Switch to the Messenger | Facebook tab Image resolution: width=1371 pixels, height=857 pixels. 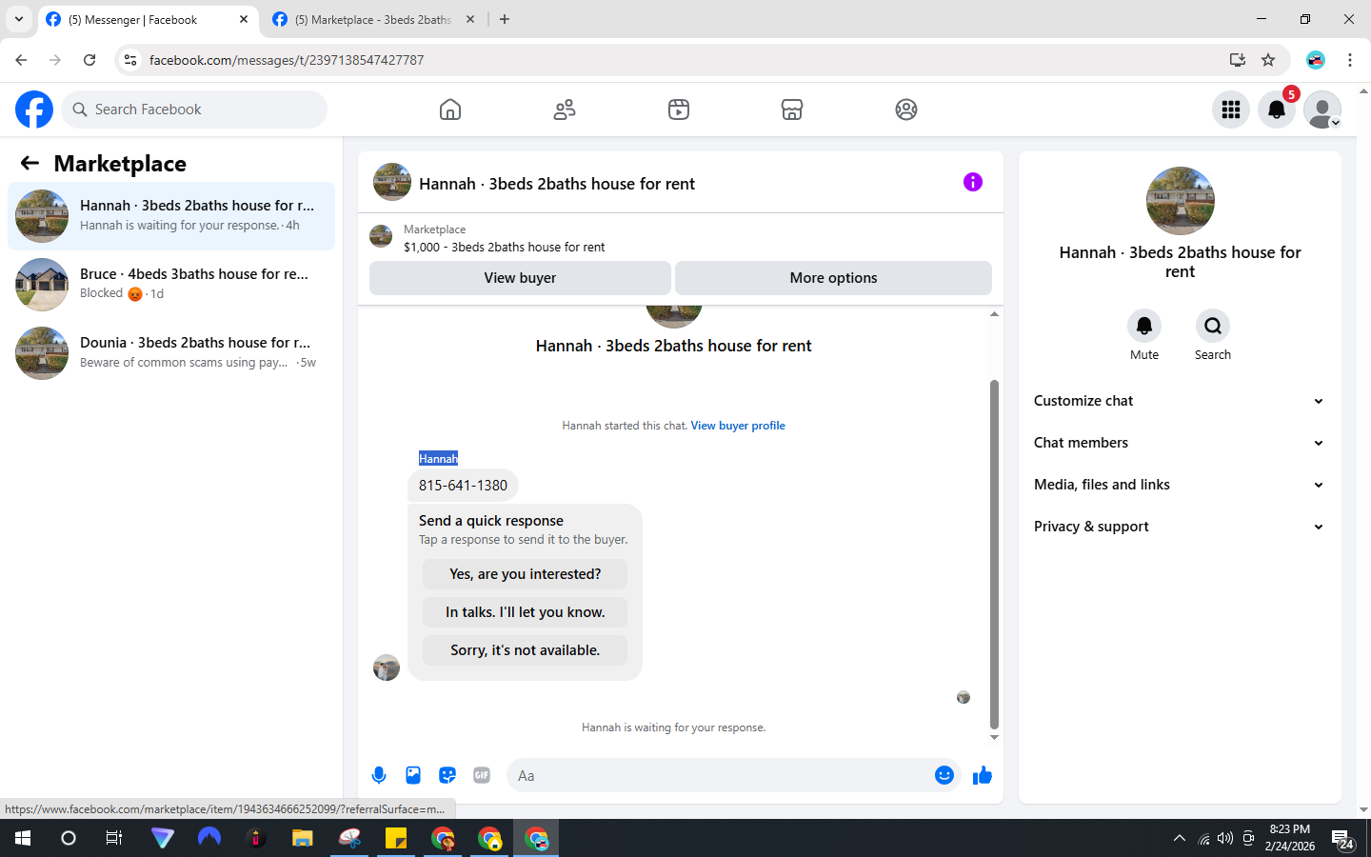[x=148, y=19]
